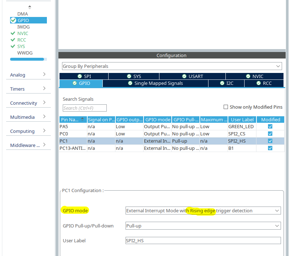Viewport: 290px width, 256px height.
Task: Expand the Middleware category
Action: pos(28,145)
